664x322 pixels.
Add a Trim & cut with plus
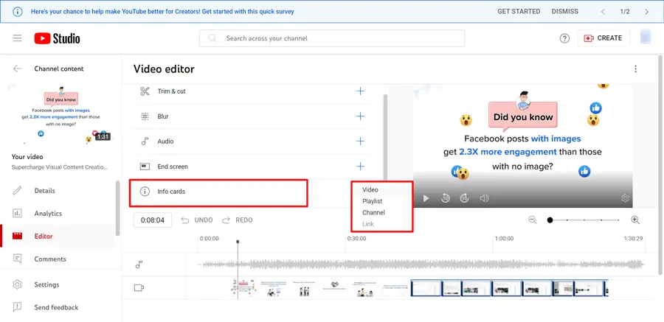pos(360,91)
